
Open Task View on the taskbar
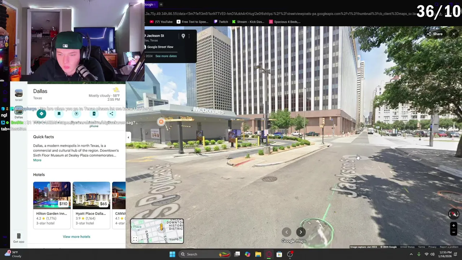click(x=237, y=254)
